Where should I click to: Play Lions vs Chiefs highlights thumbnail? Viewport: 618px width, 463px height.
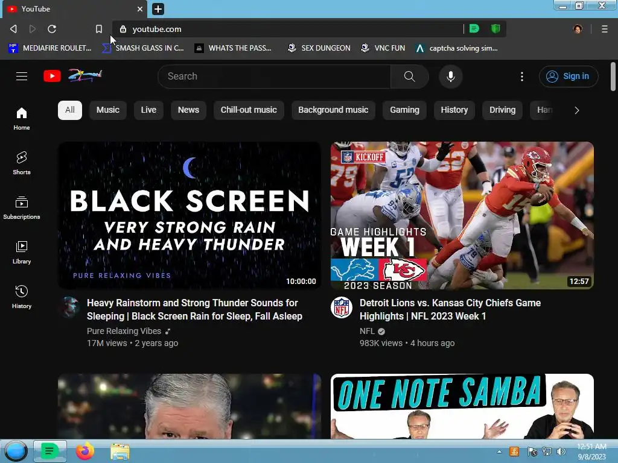tap(462, 215)
